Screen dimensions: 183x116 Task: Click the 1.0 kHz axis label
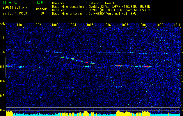2,52
